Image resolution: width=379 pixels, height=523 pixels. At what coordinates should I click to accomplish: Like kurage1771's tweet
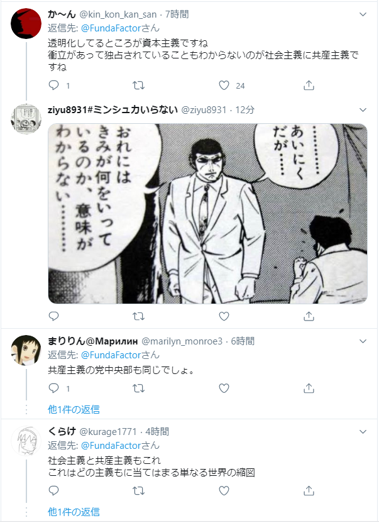pyautogui.click(x=224, y=491)
